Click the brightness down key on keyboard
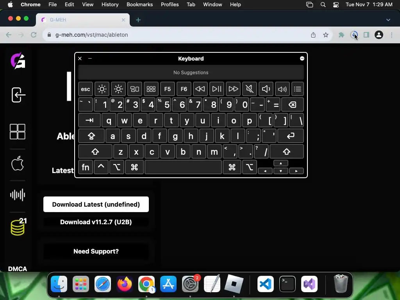This screenshot has height=300, width=400. click(102, 89)
